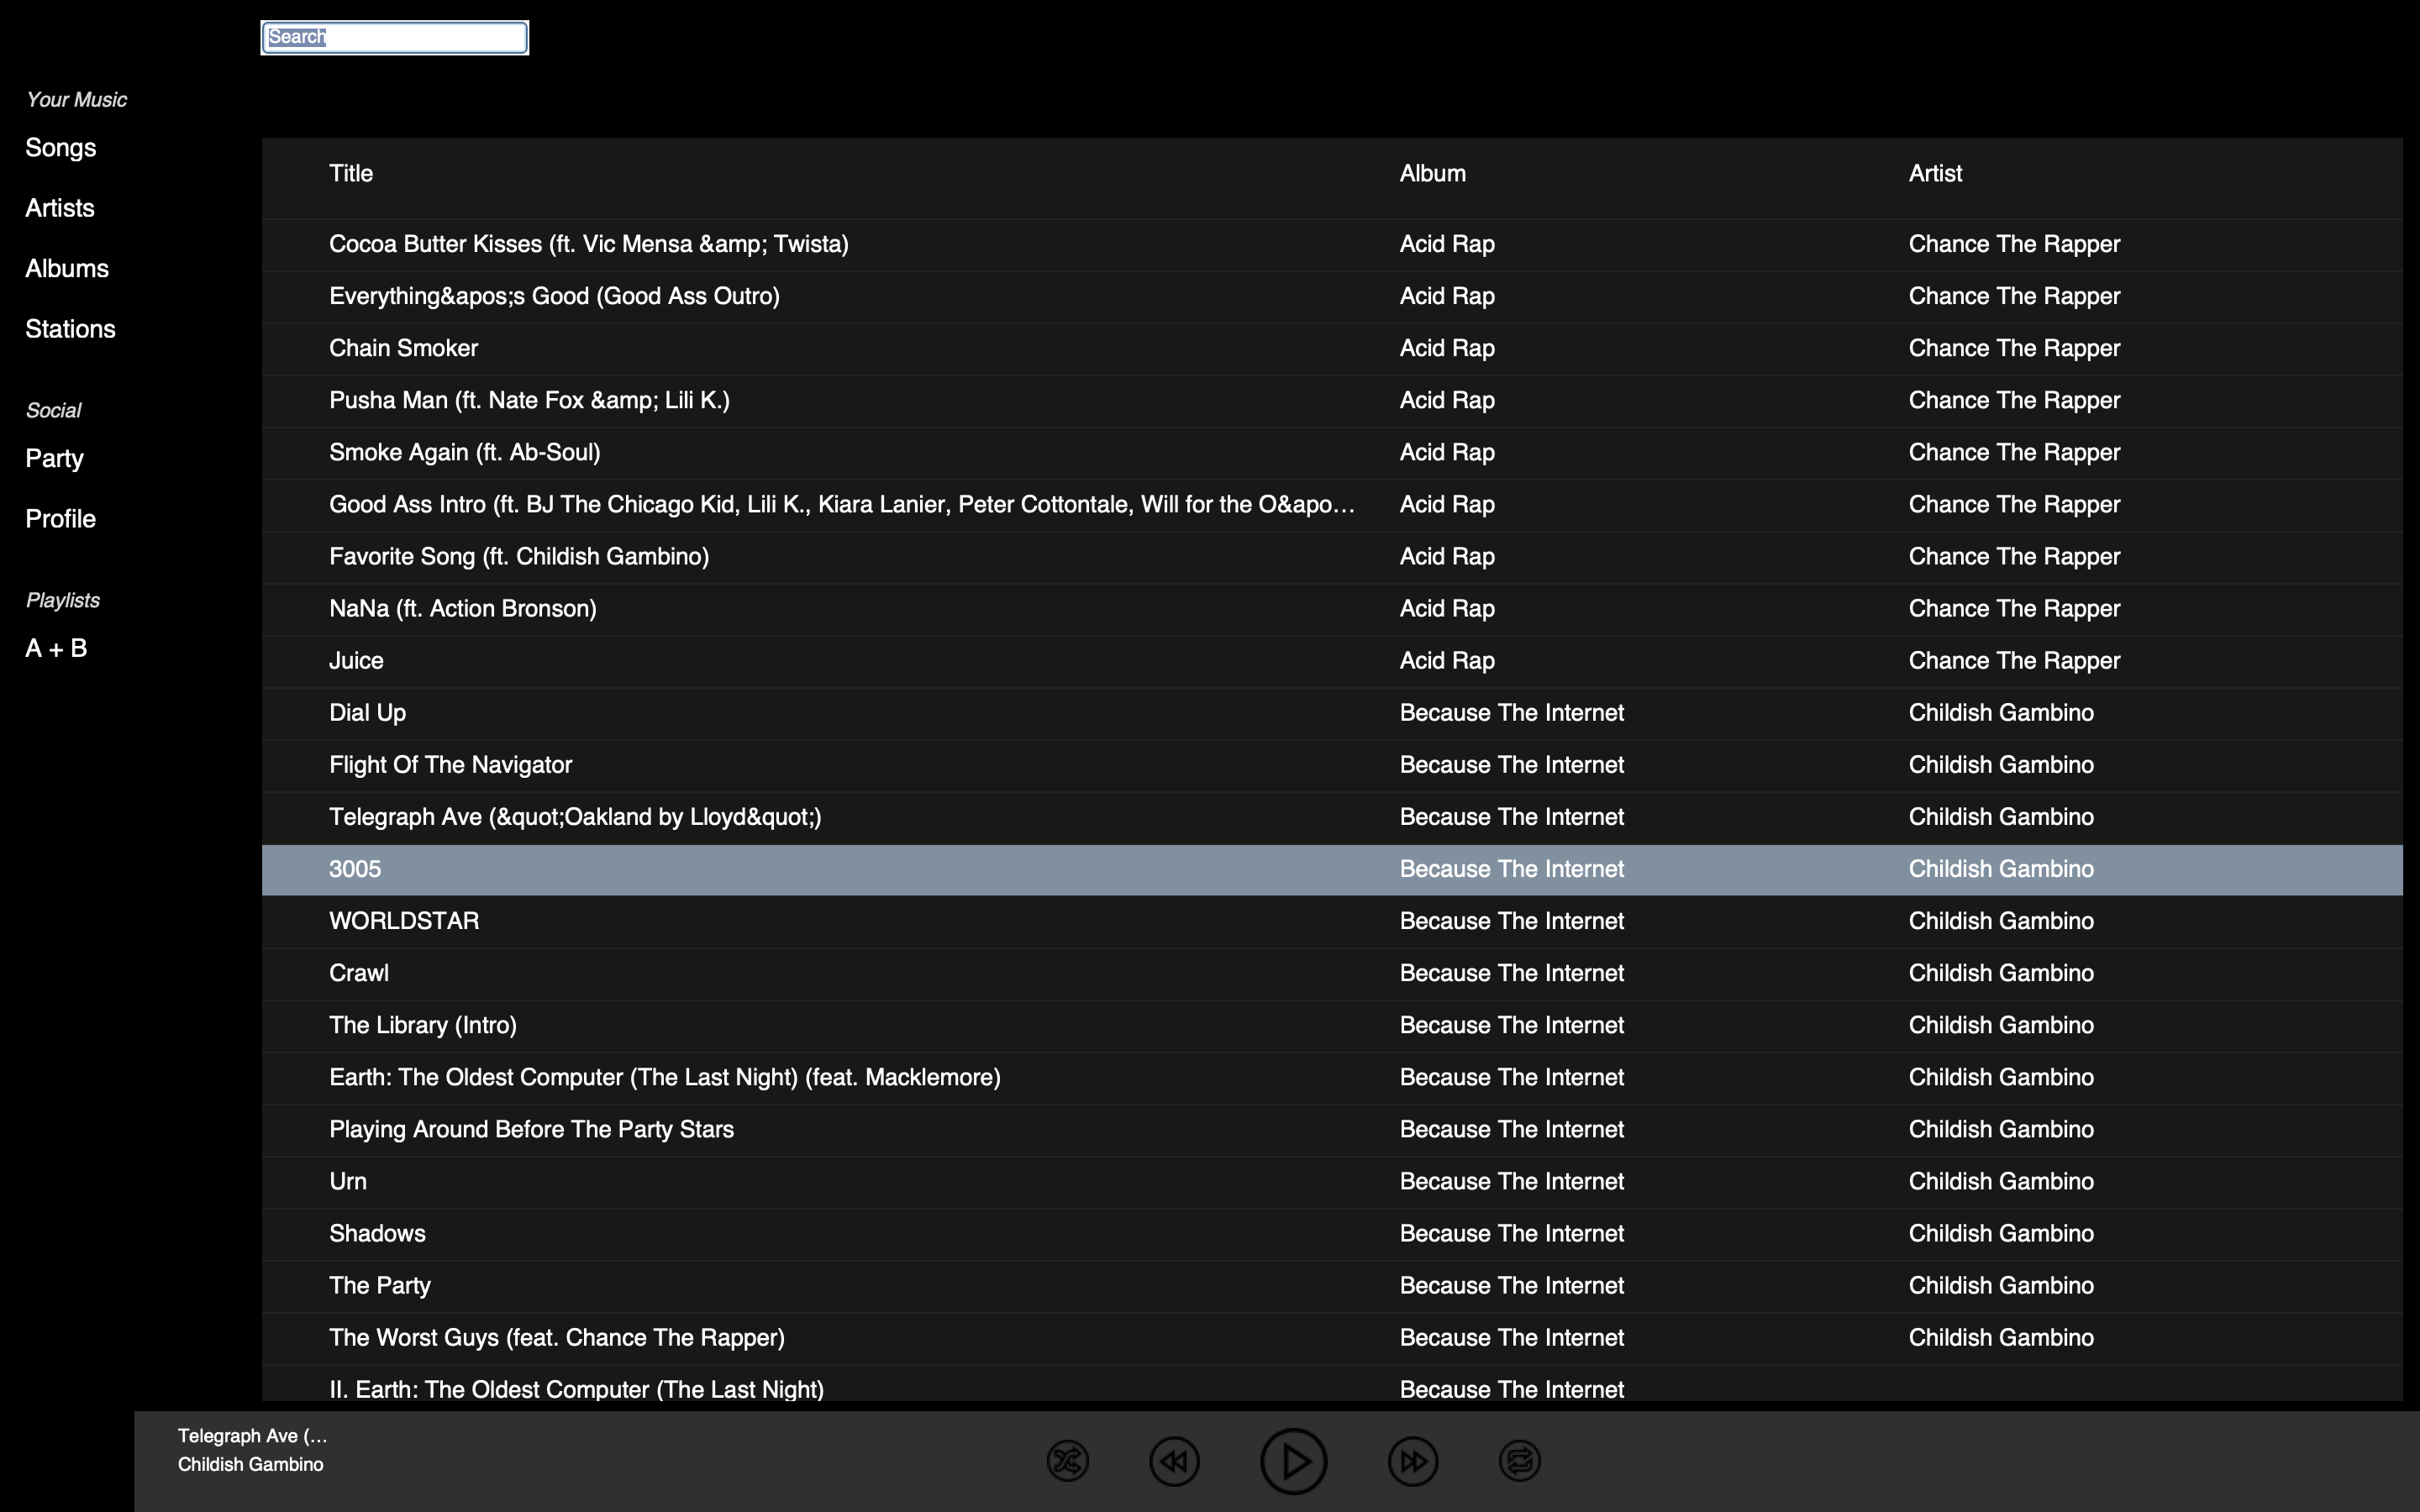This screenshot has width=2420, height=1512.
Task: Select Everything's Good (Good Ass Outro)
Action: [x=1332, y=296]
